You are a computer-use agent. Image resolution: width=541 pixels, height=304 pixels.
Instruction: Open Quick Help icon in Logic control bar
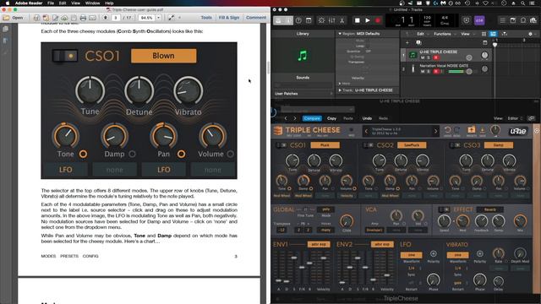pos(298,20)
